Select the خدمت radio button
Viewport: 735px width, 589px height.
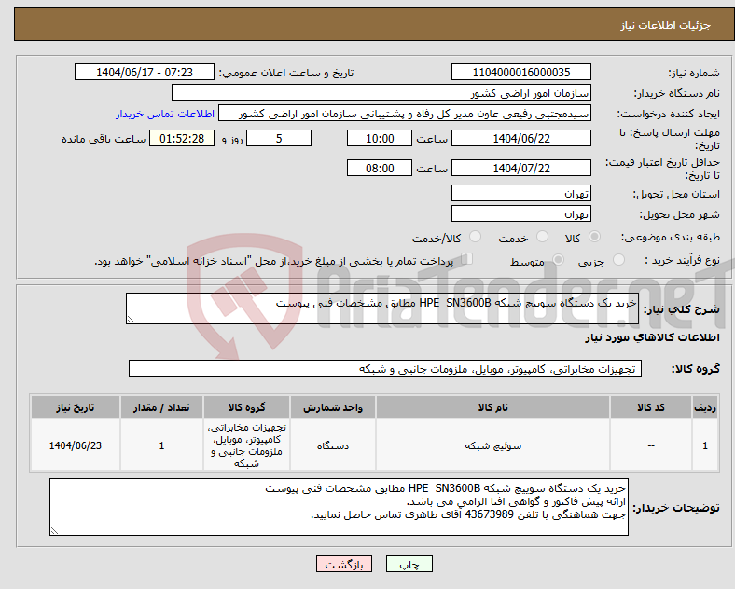click(x=542, y=237)
